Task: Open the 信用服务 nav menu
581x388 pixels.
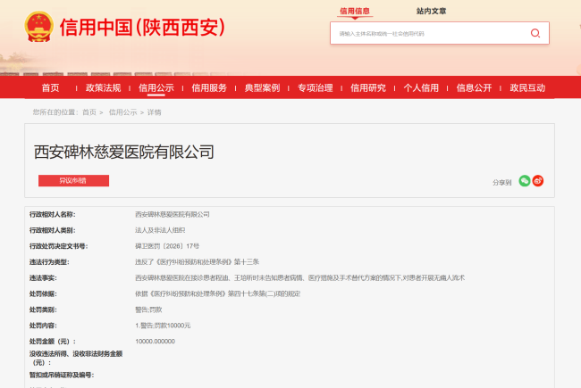Action: tap(209, 87)
